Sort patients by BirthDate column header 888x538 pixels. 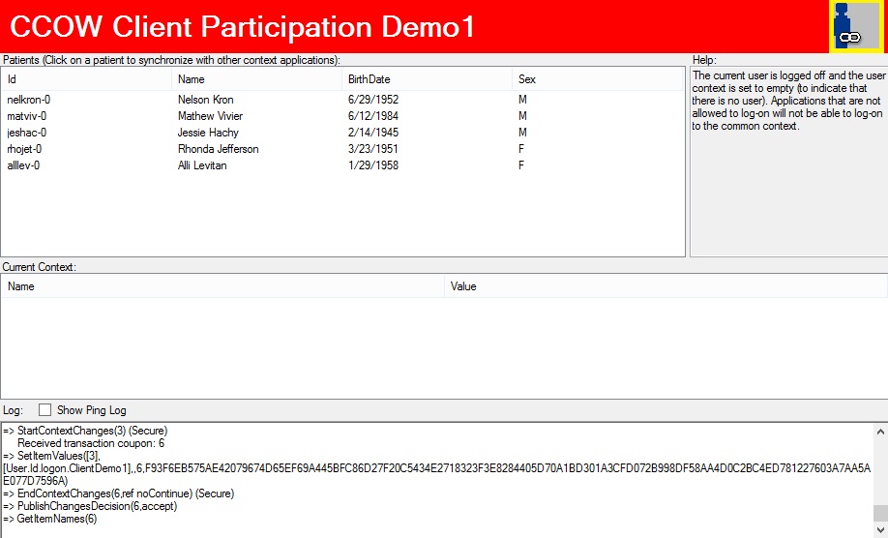point(427,79)
